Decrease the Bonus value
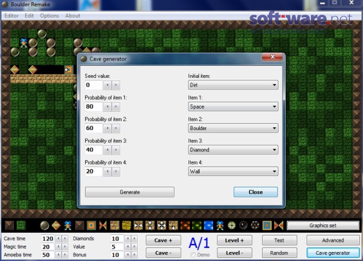The image size is (363, 261). click(x=128, y=255)
